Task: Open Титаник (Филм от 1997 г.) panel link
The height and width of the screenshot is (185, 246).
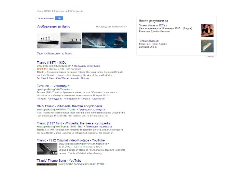Action: click(x=153, y=25)
